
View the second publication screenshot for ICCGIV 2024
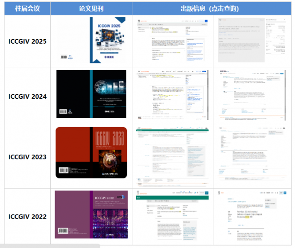252,95
